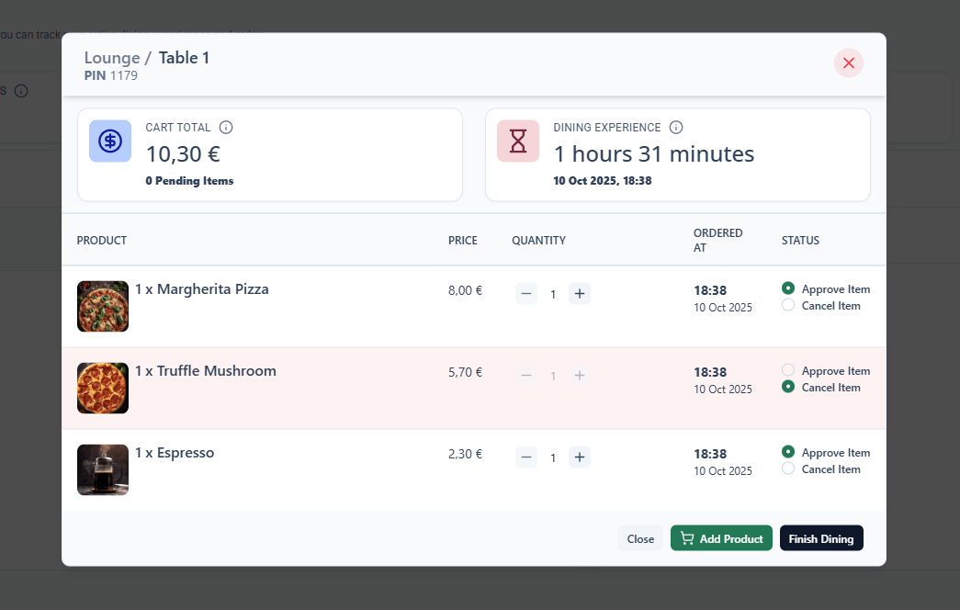Click the Add Product button
Image resolution: width=960 pixels, height=610 pixels.
[x=721, y=538]
